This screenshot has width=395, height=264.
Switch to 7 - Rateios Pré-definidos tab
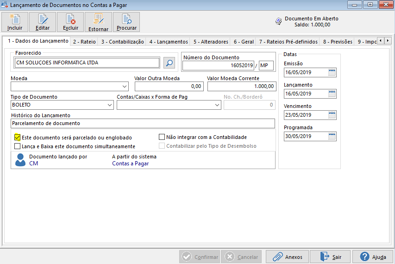pyautogui.click(x=288, y=42)
